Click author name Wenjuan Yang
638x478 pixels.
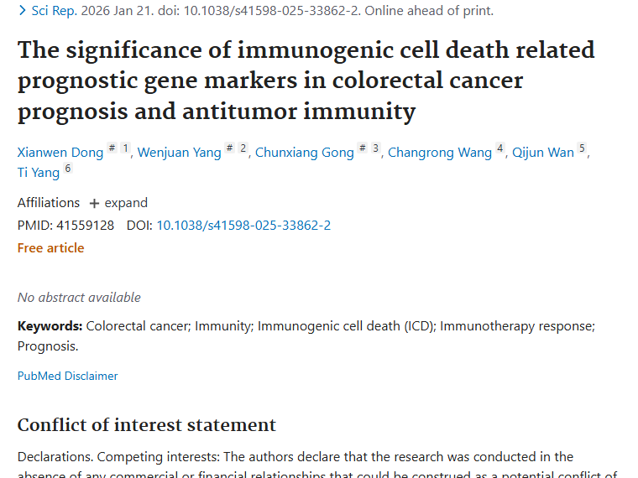179,152
